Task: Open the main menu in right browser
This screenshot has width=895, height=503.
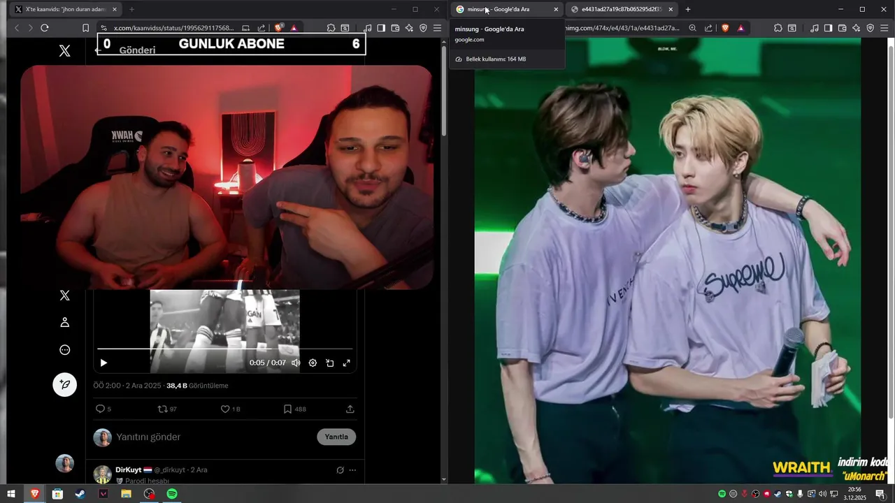Action: (x=885, y=28)
